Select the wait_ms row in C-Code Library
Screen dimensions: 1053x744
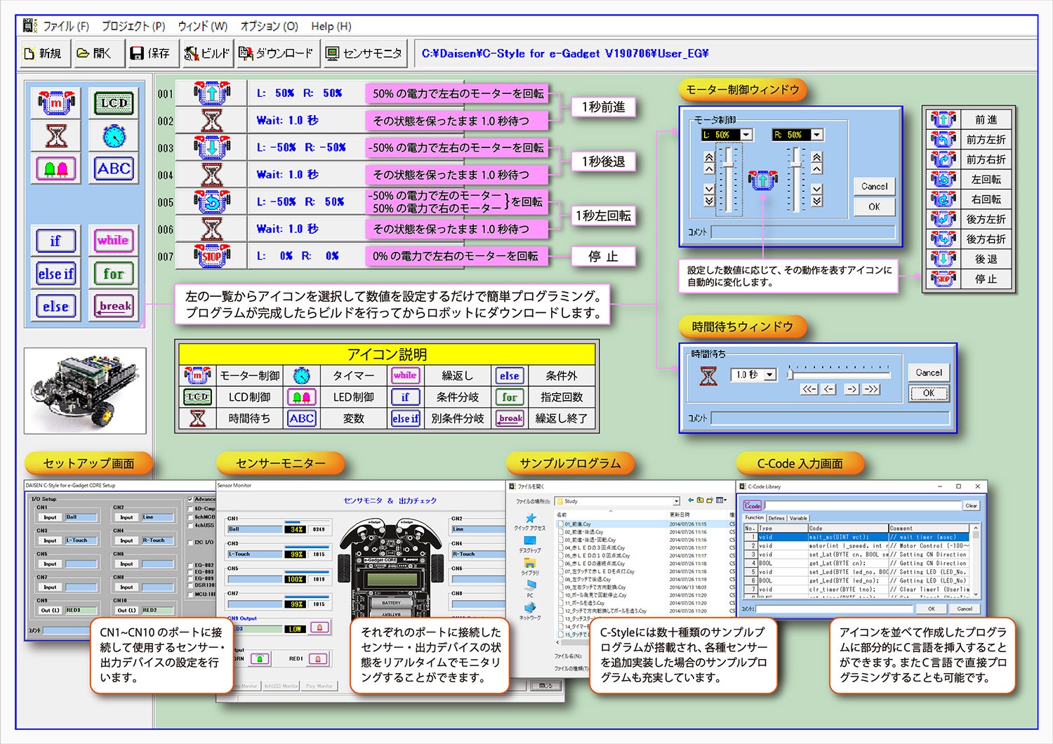[856, 537]
